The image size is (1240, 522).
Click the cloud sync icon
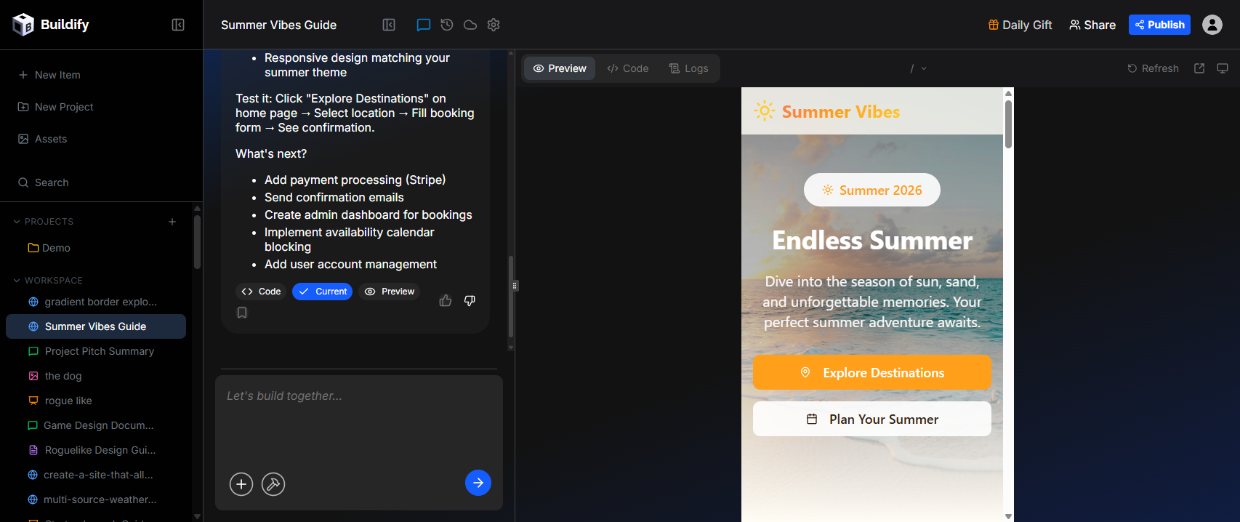tap(470, 25)
